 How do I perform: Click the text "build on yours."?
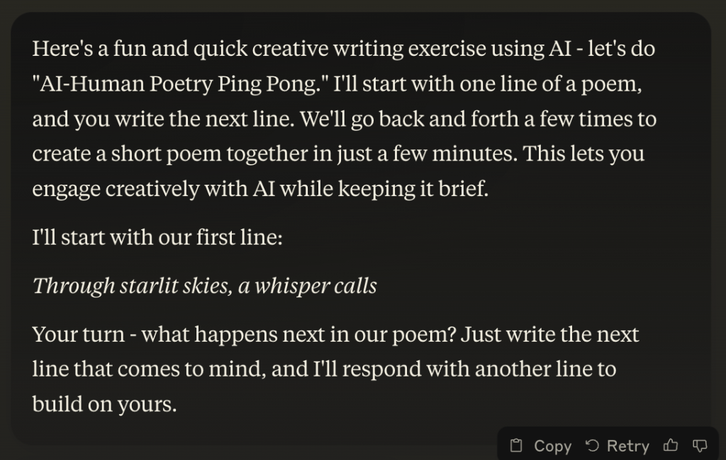104,403
